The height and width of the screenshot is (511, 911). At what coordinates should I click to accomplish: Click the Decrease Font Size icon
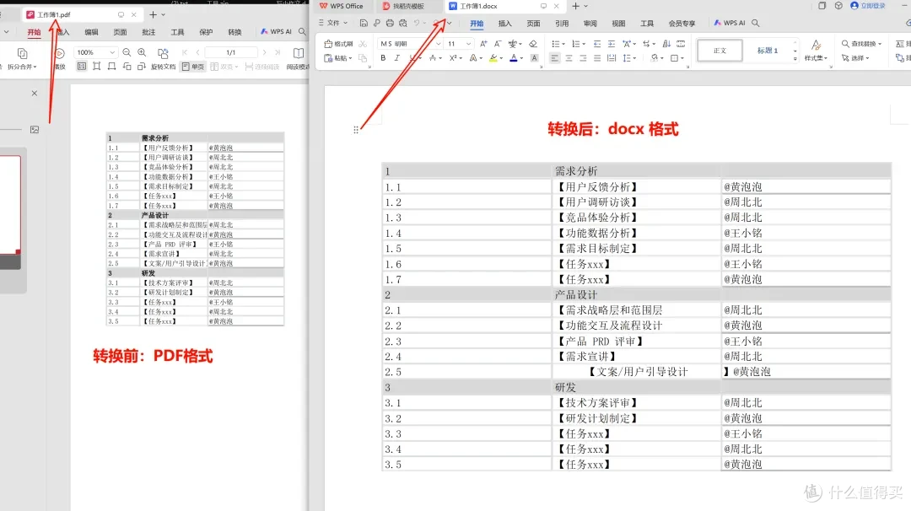(x=498, y=44)
